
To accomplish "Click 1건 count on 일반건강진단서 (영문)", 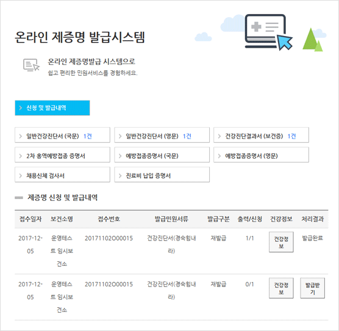I will coord(187,136).
